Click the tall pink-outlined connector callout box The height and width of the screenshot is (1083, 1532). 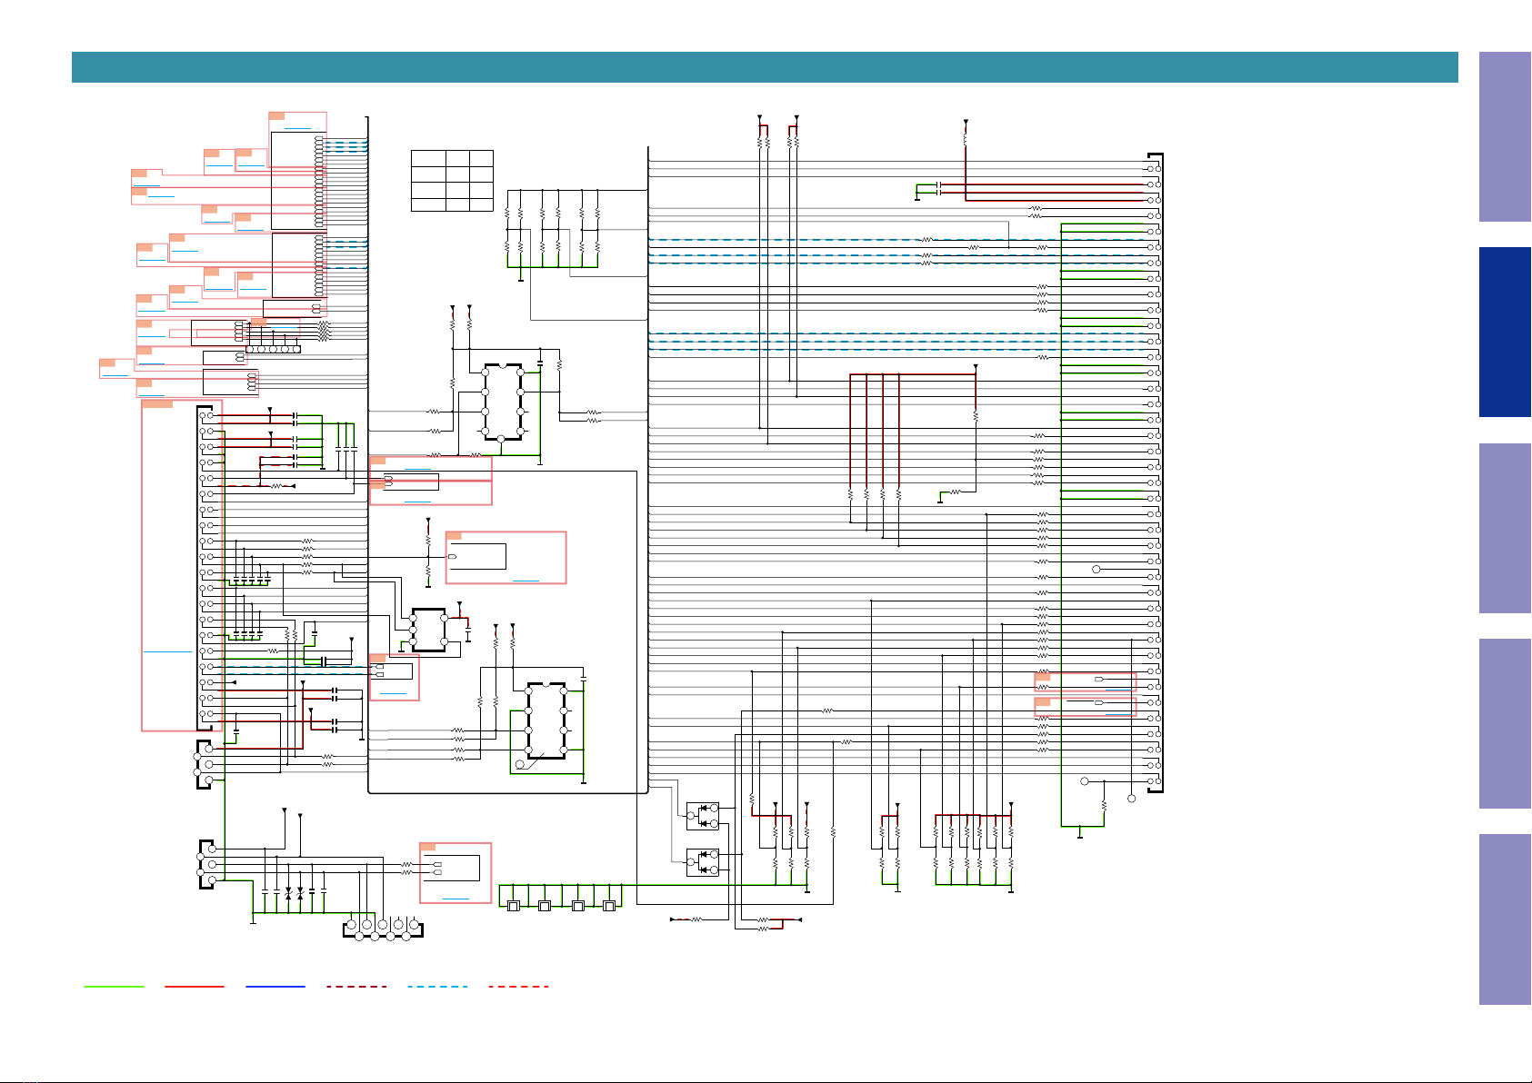(182, 565)
